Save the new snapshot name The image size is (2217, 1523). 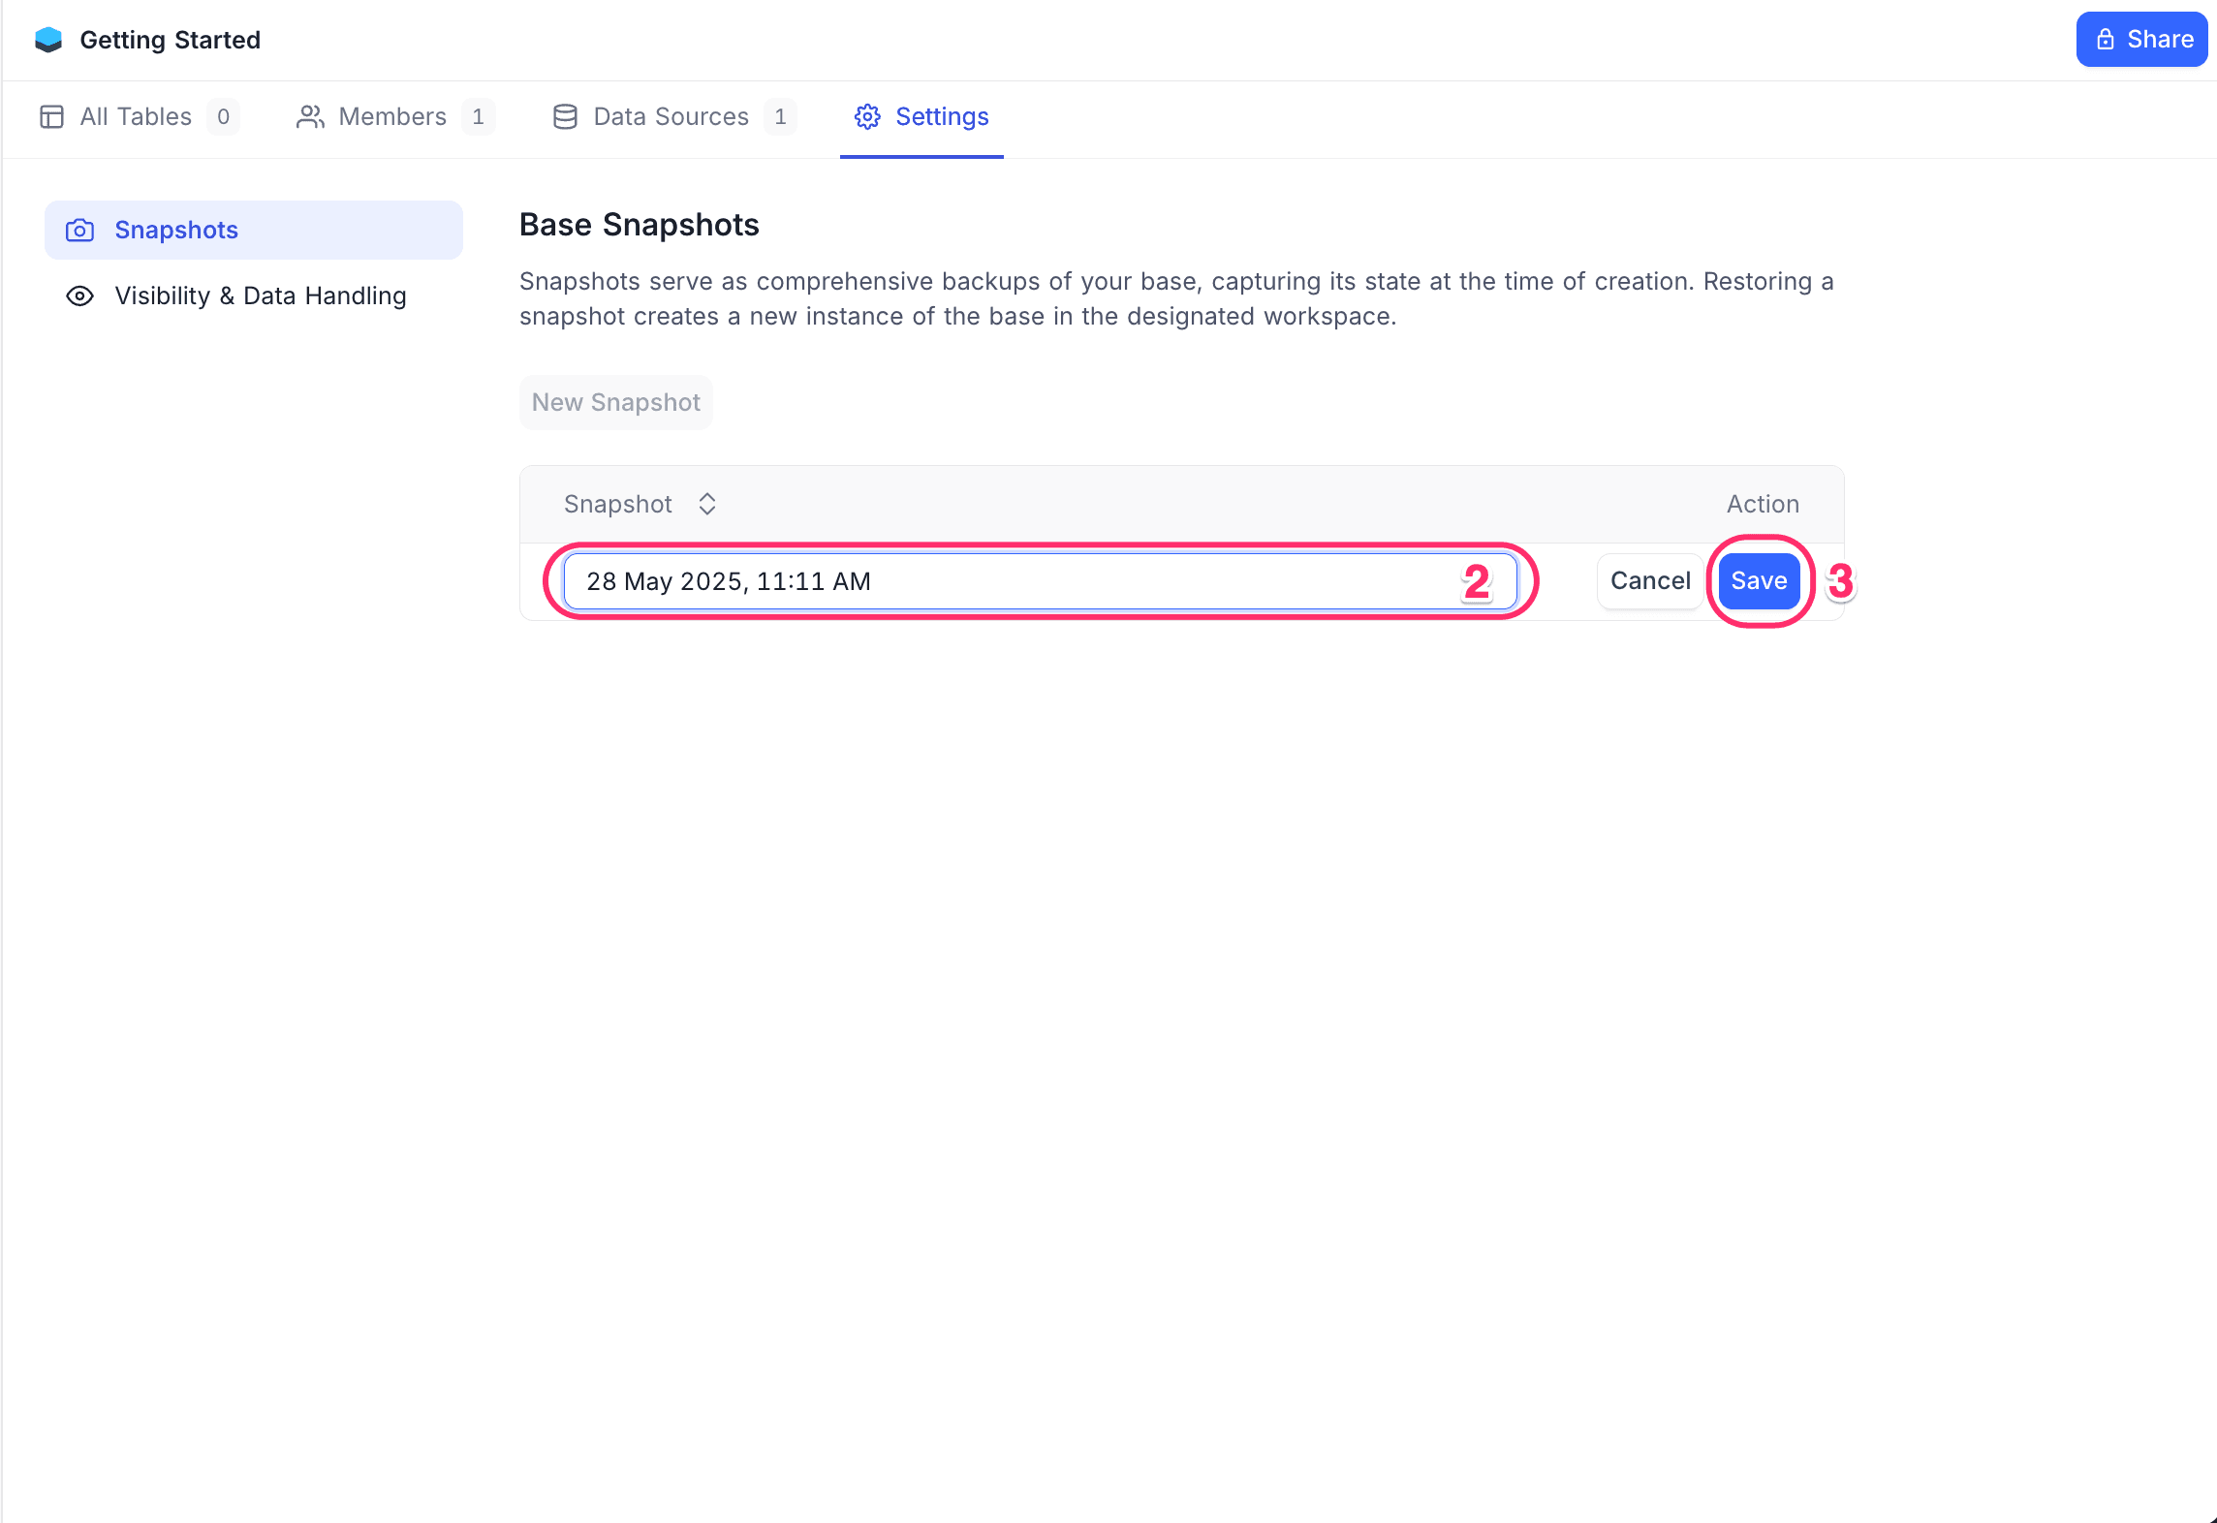(1759, 581)
